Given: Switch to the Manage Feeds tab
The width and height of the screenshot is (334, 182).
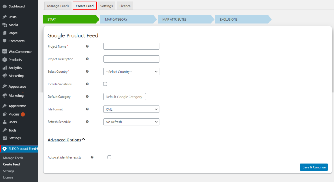Looking at the screenshot, I should (58, 6).
